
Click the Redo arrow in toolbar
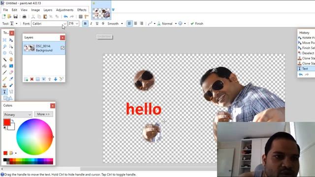click(x=72, y=16)
